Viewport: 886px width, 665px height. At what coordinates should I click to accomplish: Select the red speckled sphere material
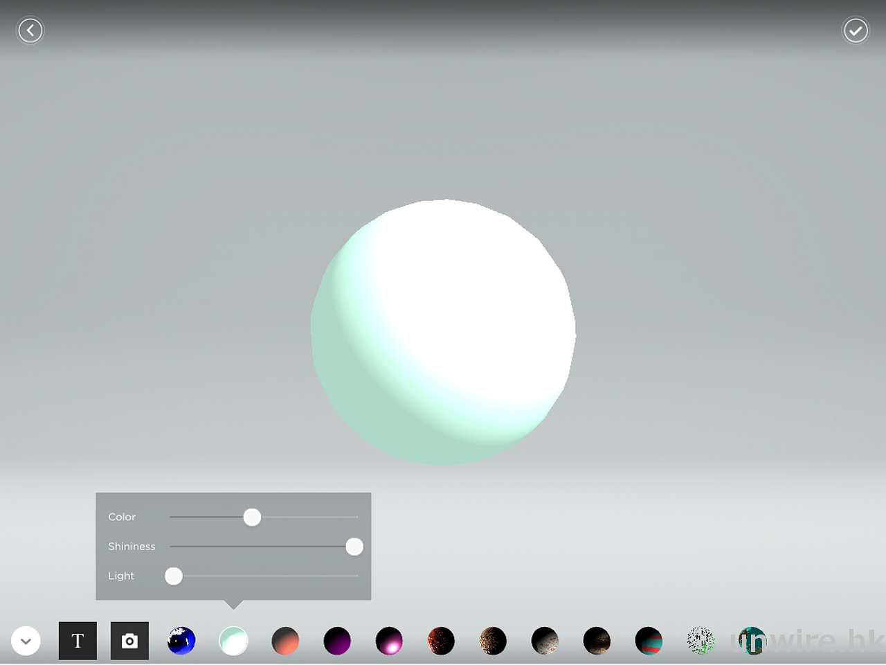[x=441, y=641]
